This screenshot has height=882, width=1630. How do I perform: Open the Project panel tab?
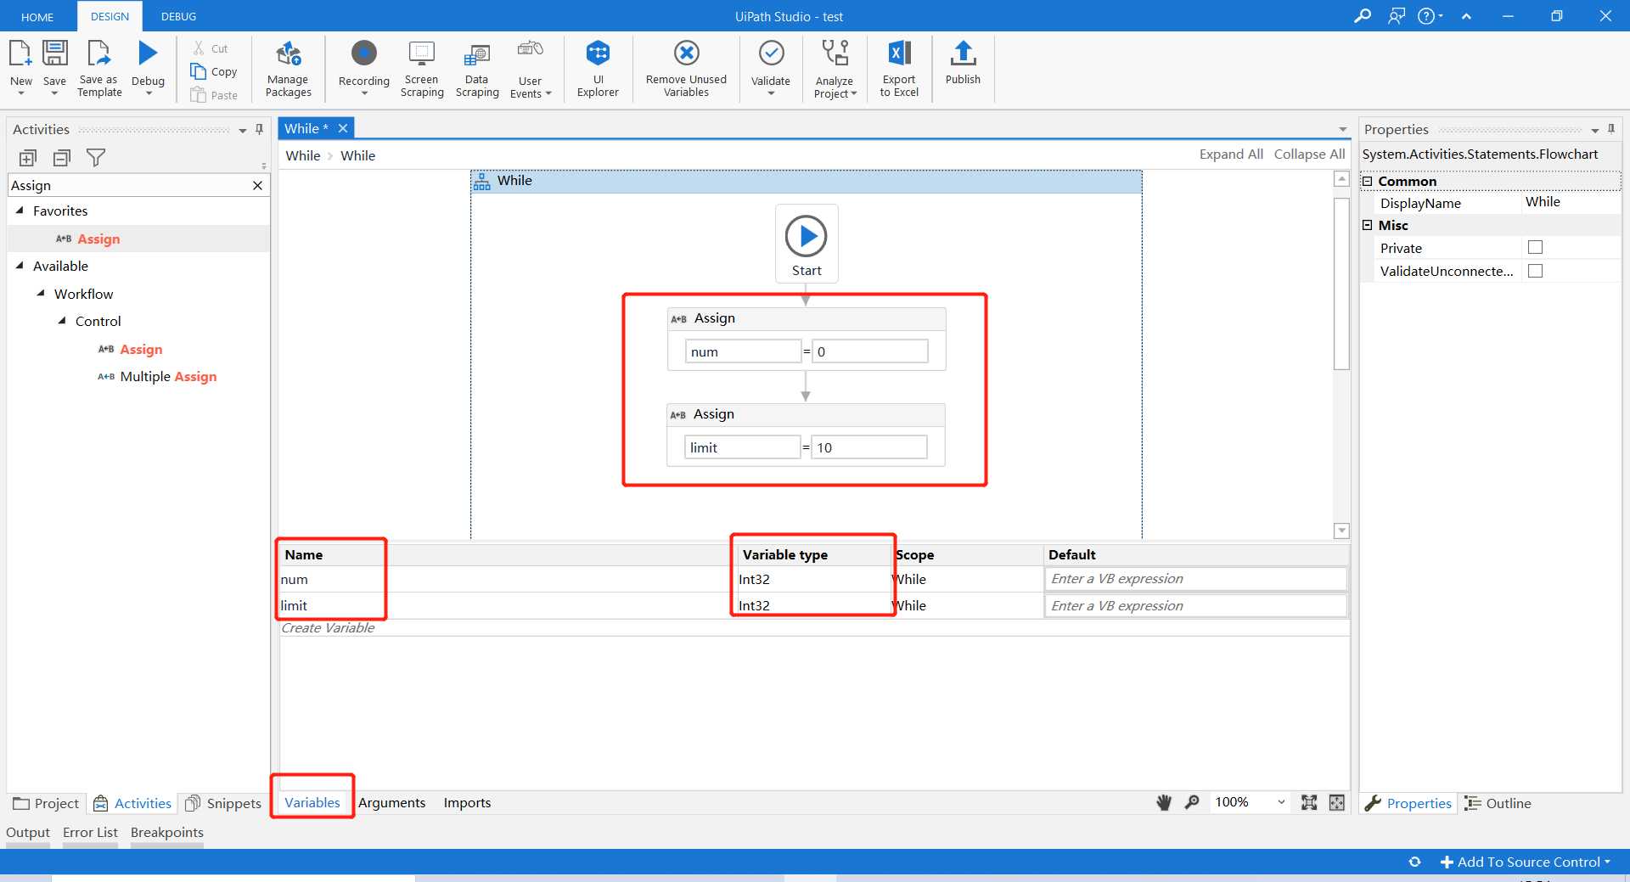(x=47, y=803)
